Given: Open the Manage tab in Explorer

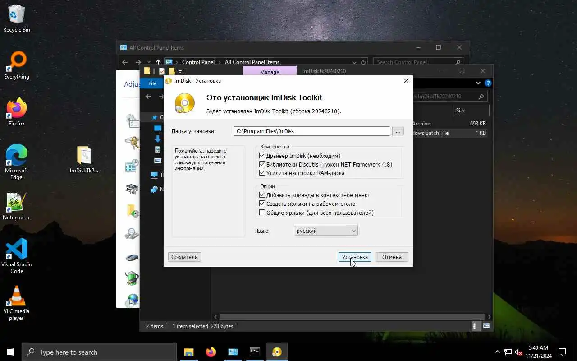Looking at the screenshot, I should pyautogui.click(x=270, y=72).
